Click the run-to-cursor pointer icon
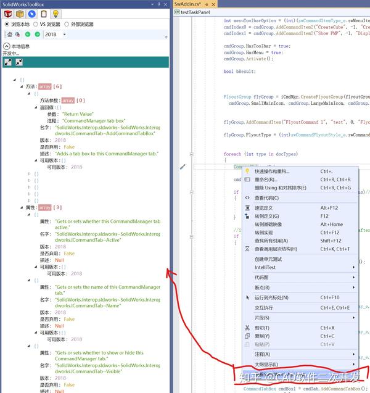Image resolution: width=370 pixels, height=393 pixels. point(247,297)
